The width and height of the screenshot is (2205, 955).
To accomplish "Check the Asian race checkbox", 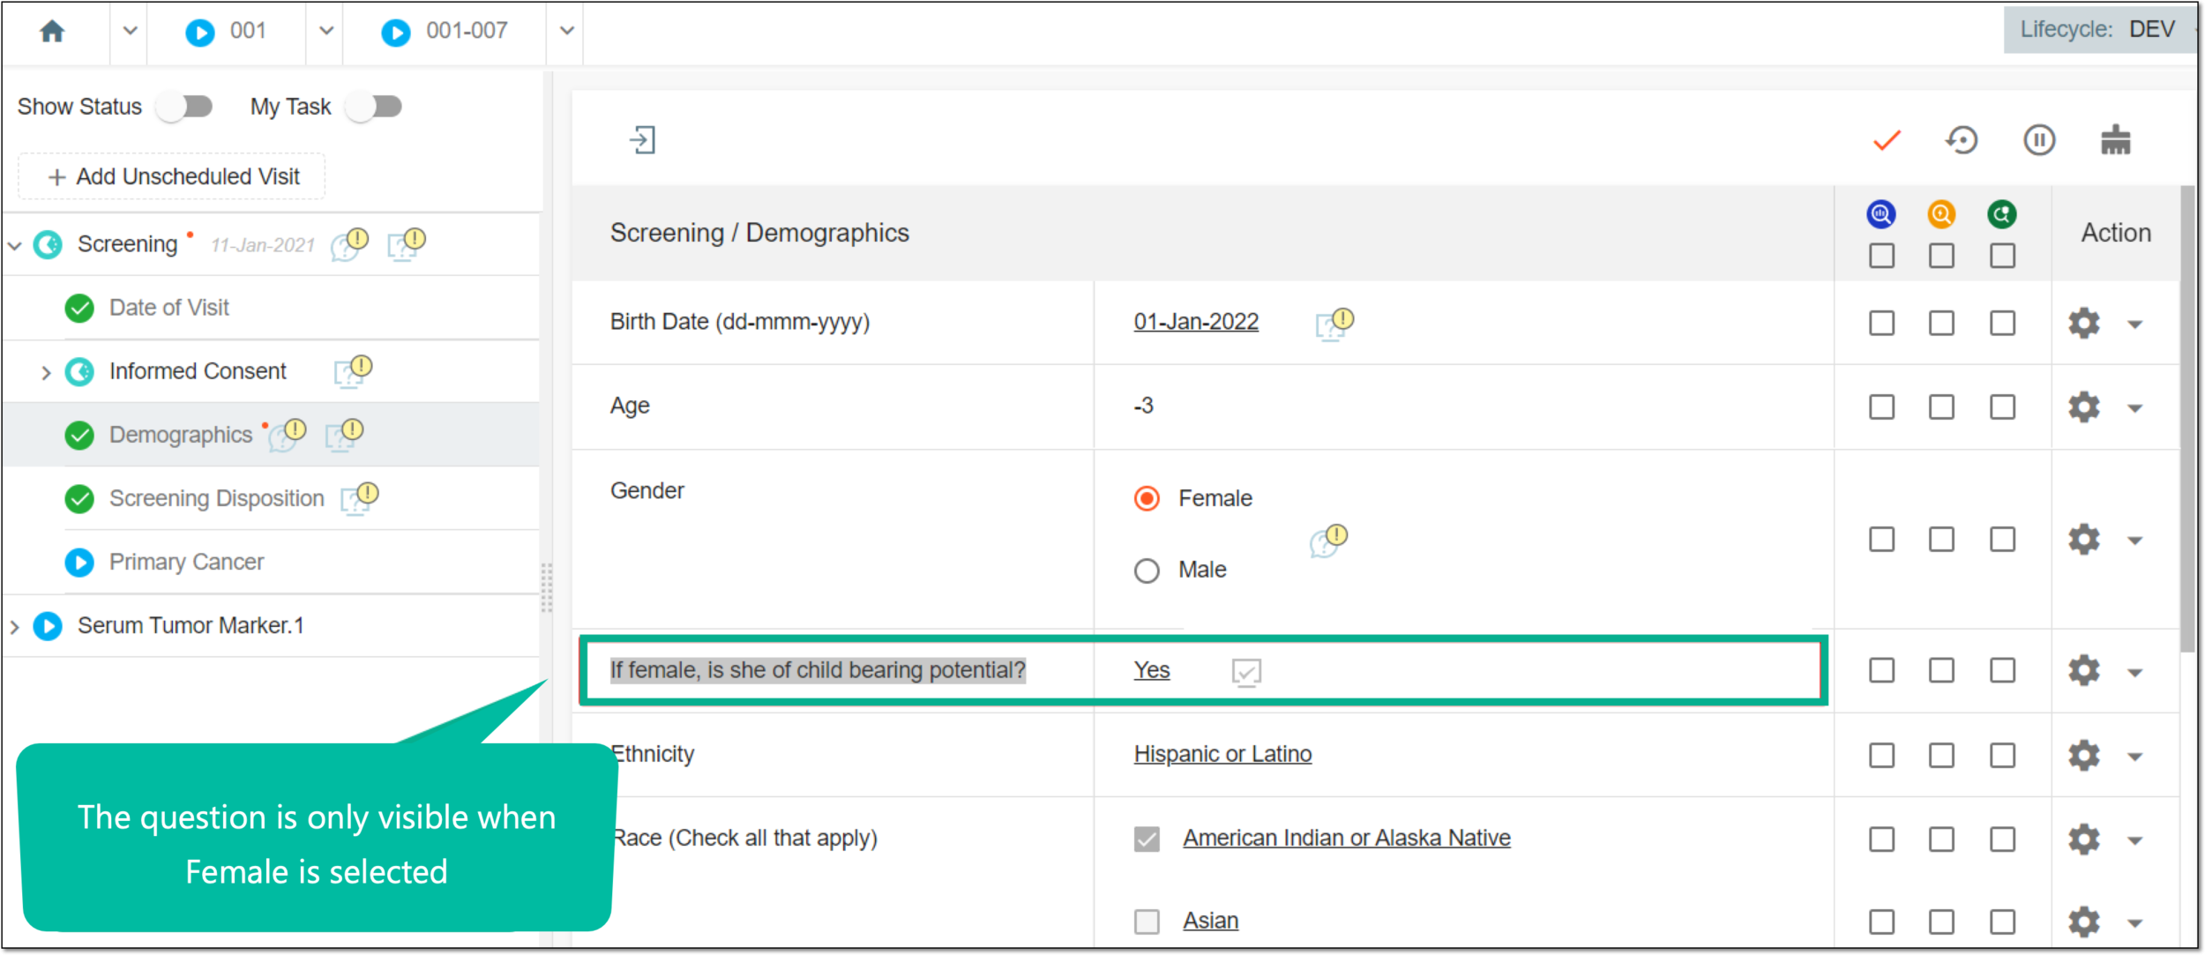I will 1146,921.
